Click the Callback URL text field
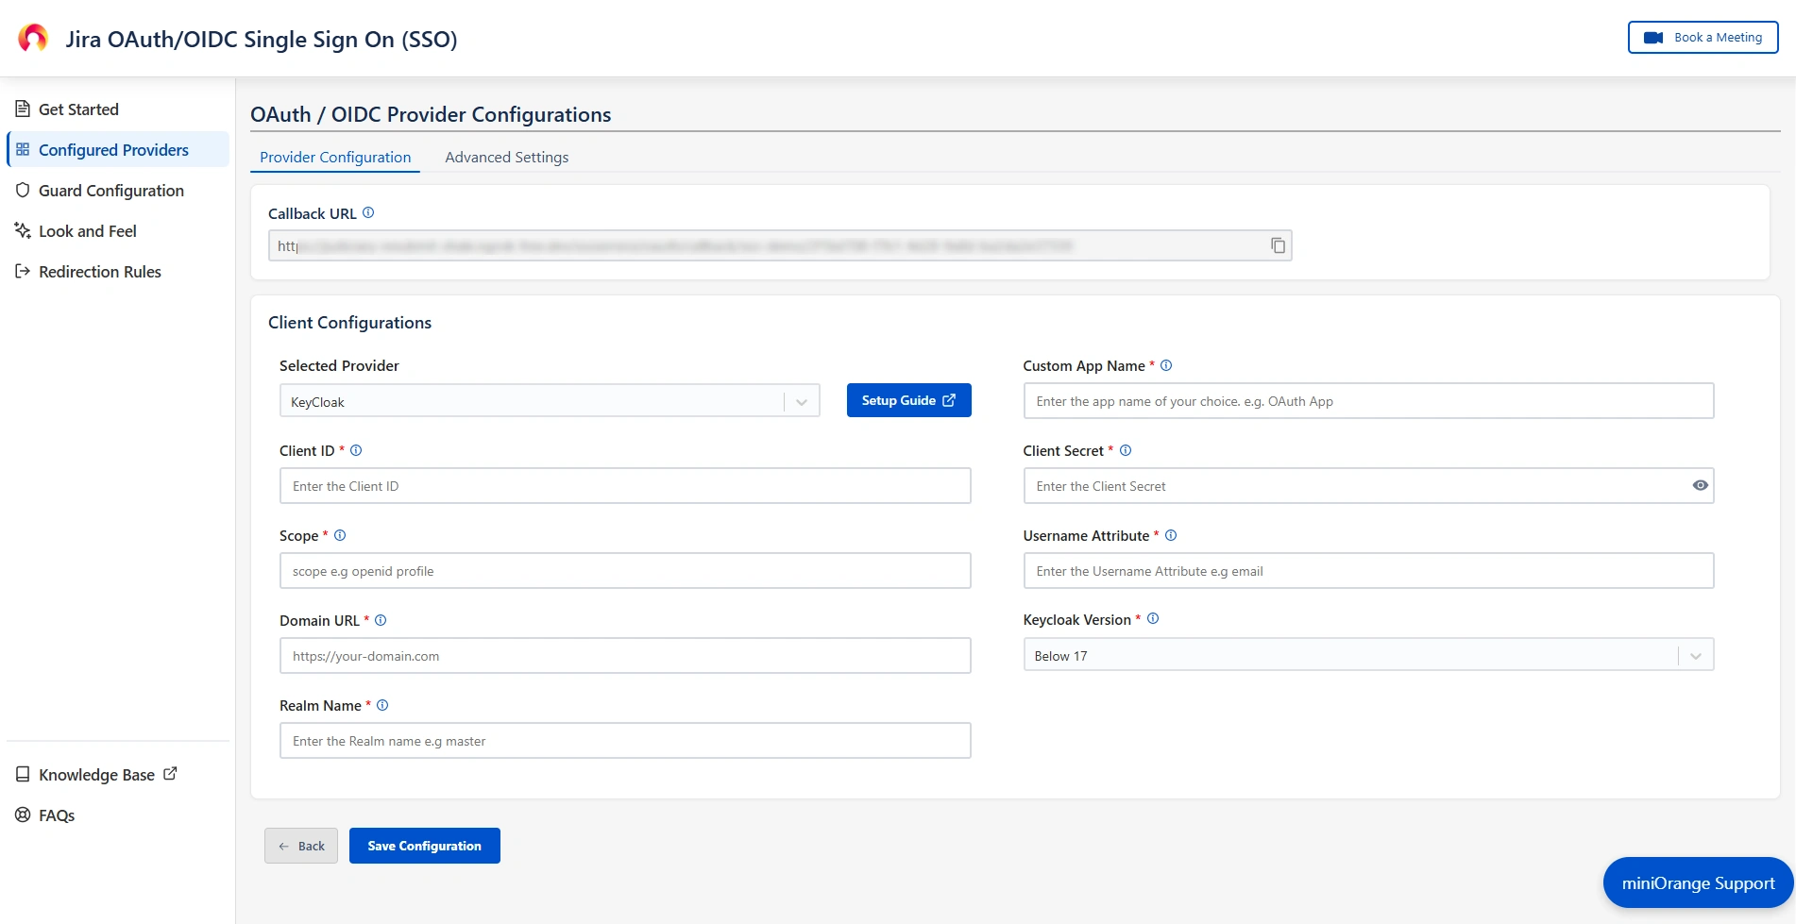 780,245
